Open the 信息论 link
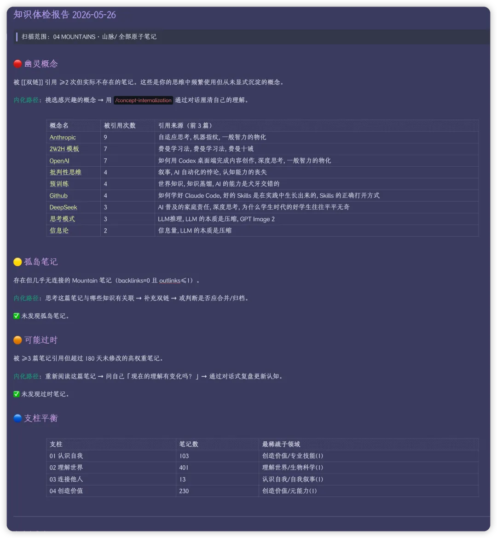 pyautogui.click(x=59, y=231)
